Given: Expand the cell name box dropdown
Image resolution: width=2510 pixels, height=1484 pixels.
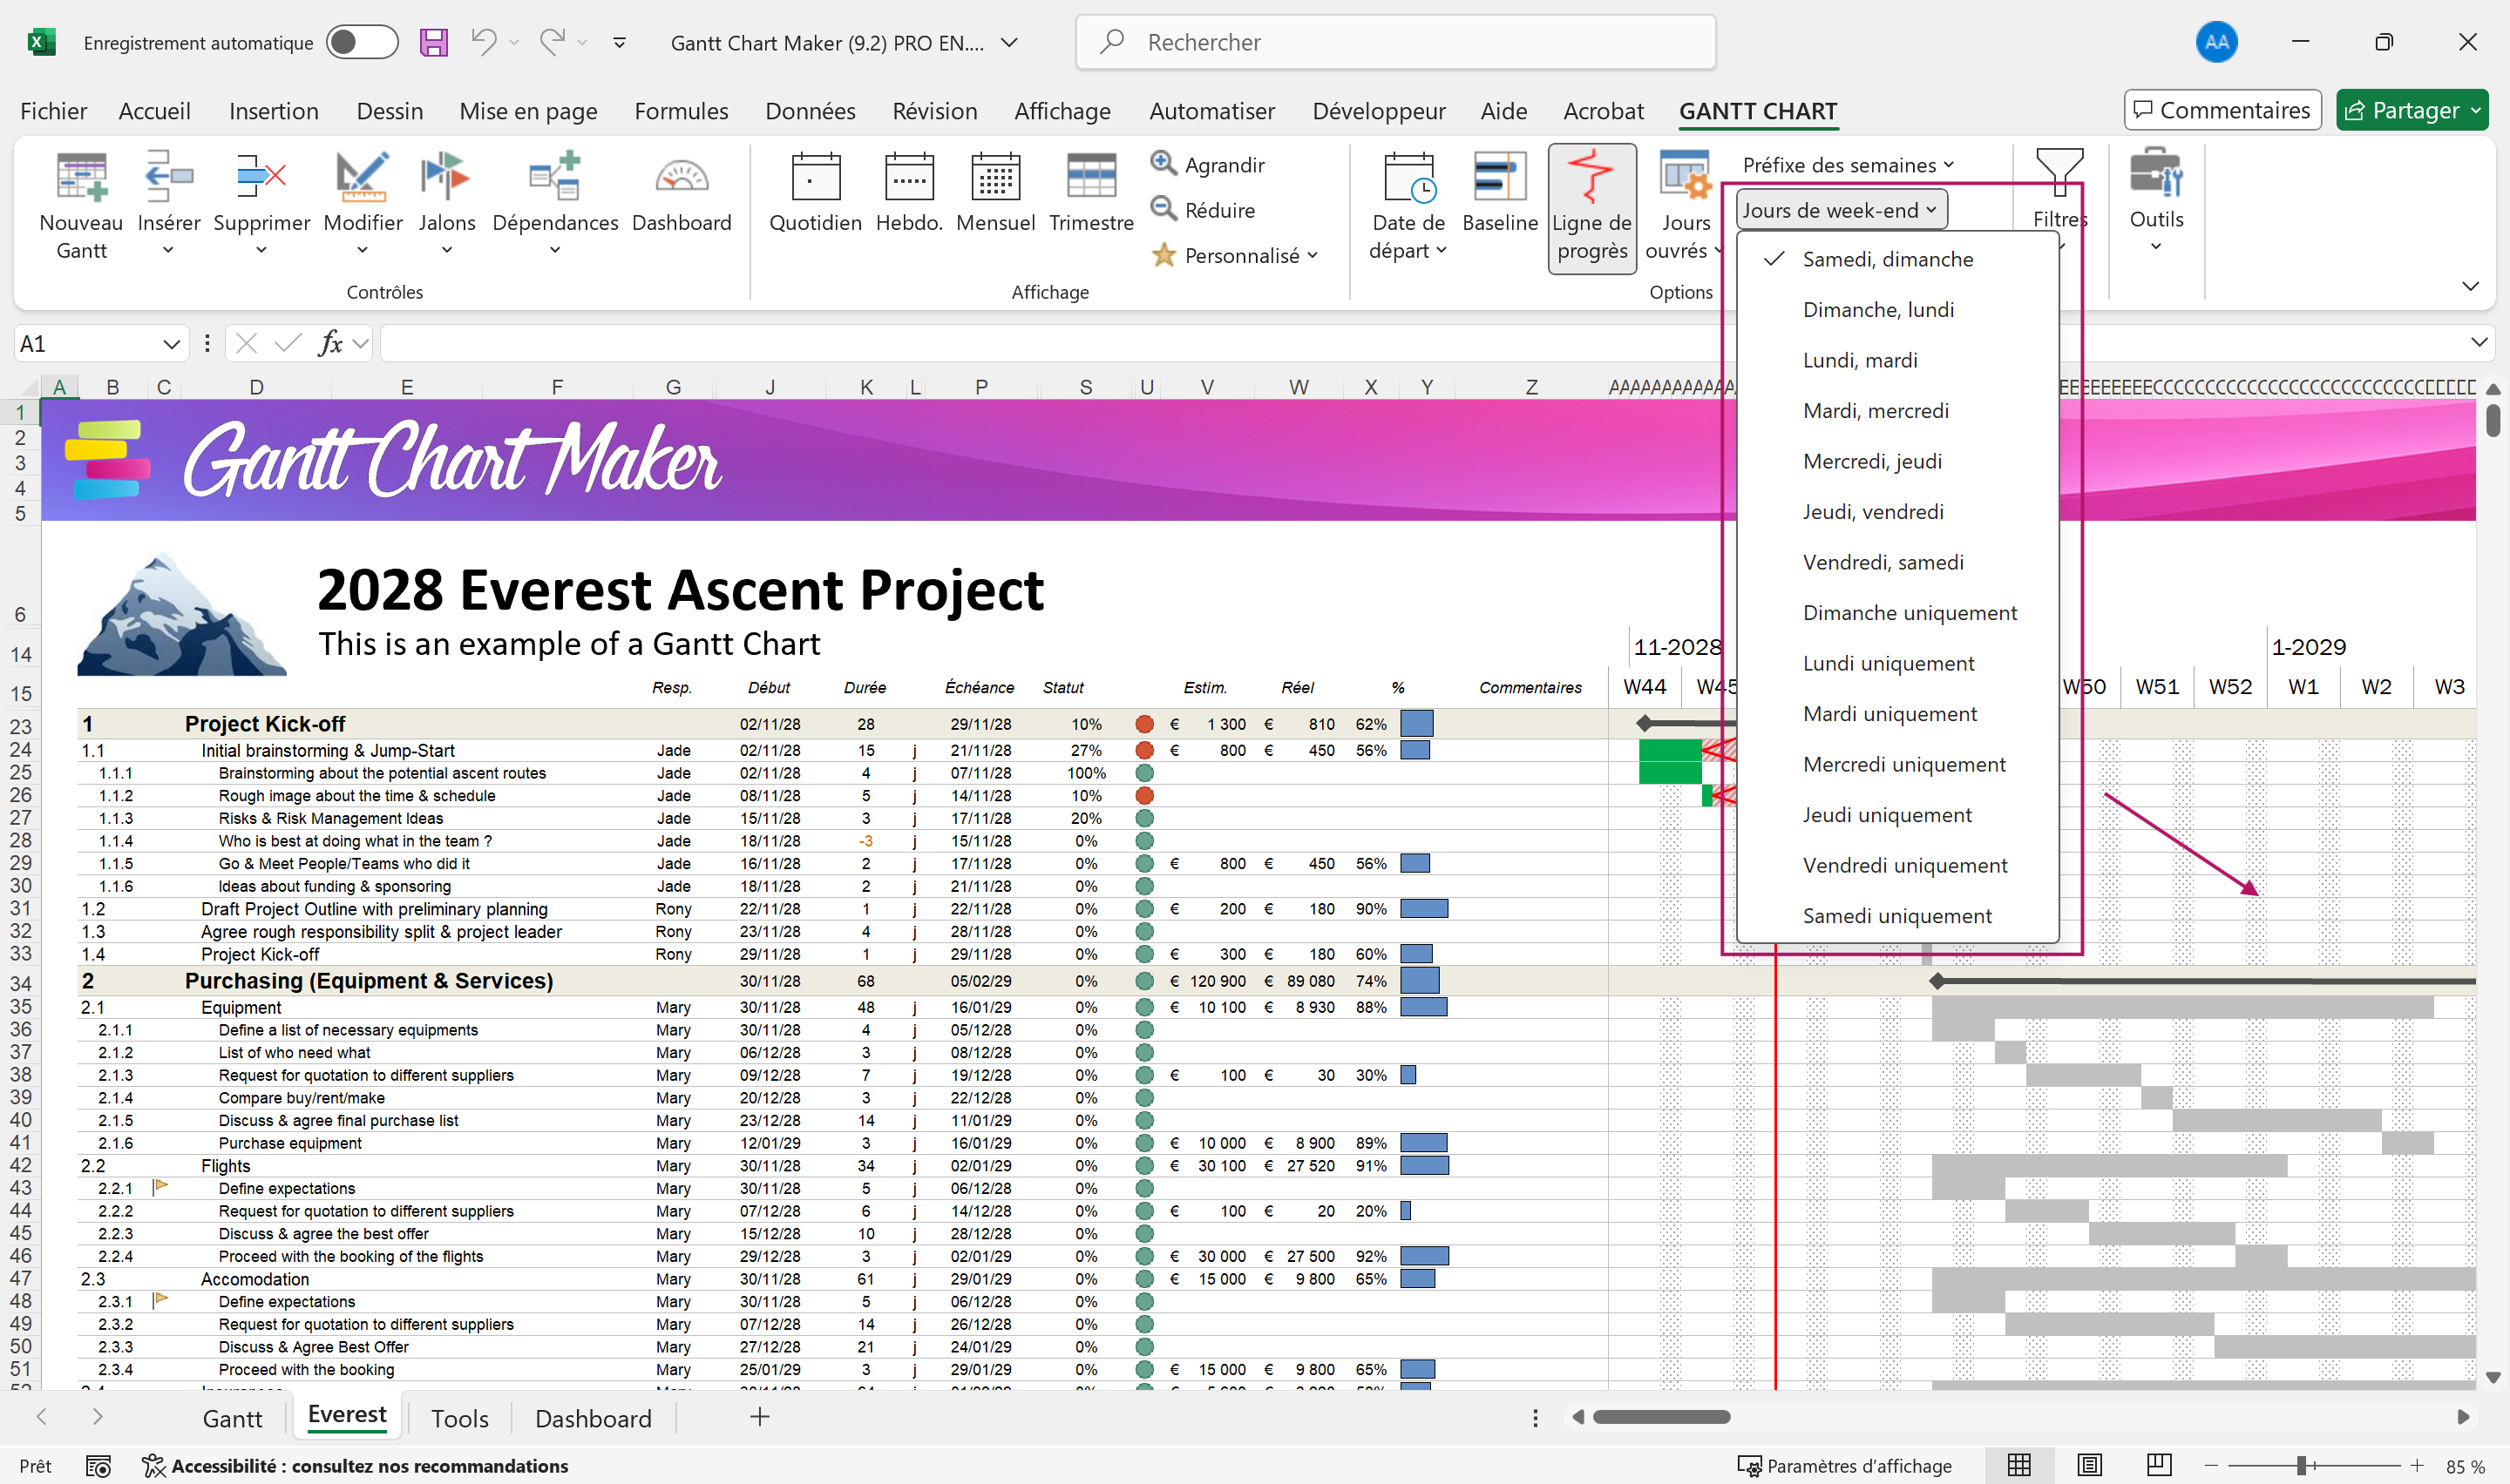Looking at the screenshot, I should click(171, 344).
